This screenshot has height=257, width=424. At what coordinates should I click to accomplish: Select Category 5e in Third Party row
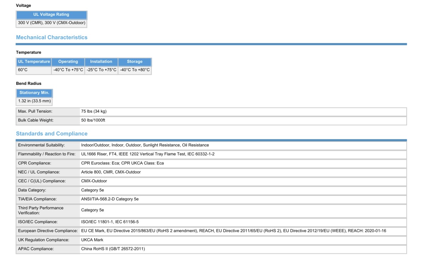[93, 210]
